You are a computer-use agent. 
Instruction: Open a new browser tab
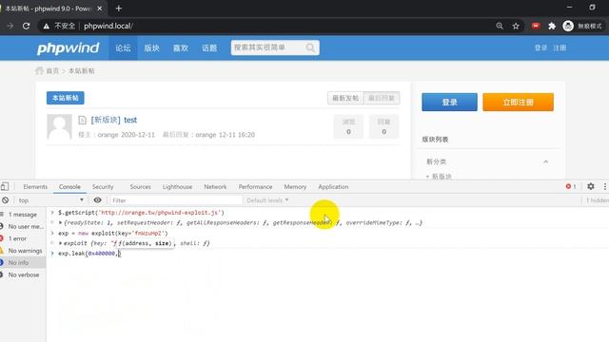click(x=119, y=9)
